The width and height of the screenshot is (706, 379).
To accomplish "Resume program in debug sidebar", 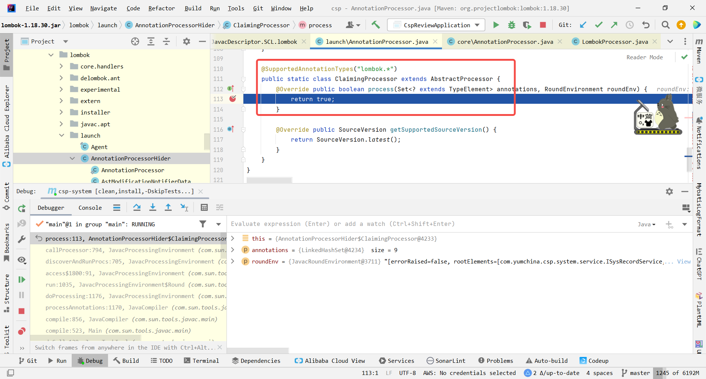I will (22, 280).
